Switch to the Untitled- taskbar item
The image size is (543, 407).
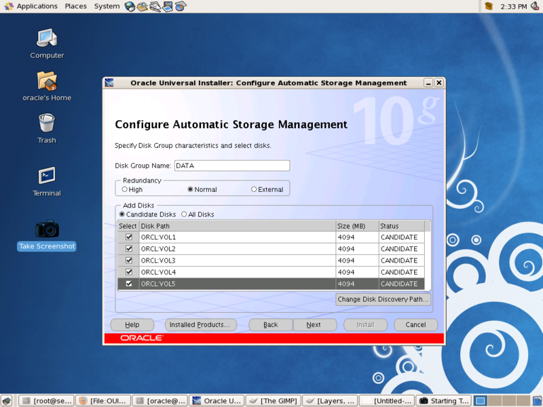pyautogui.click(x=387, y=401)
